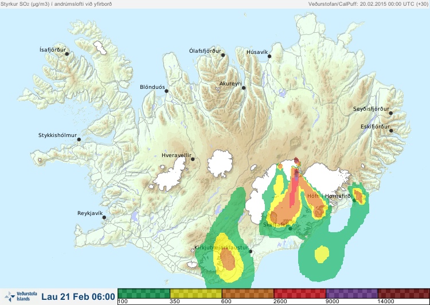Screen dimensions: 430x305
Task: Click the Reykjavík map label
Action: point(90,213)
